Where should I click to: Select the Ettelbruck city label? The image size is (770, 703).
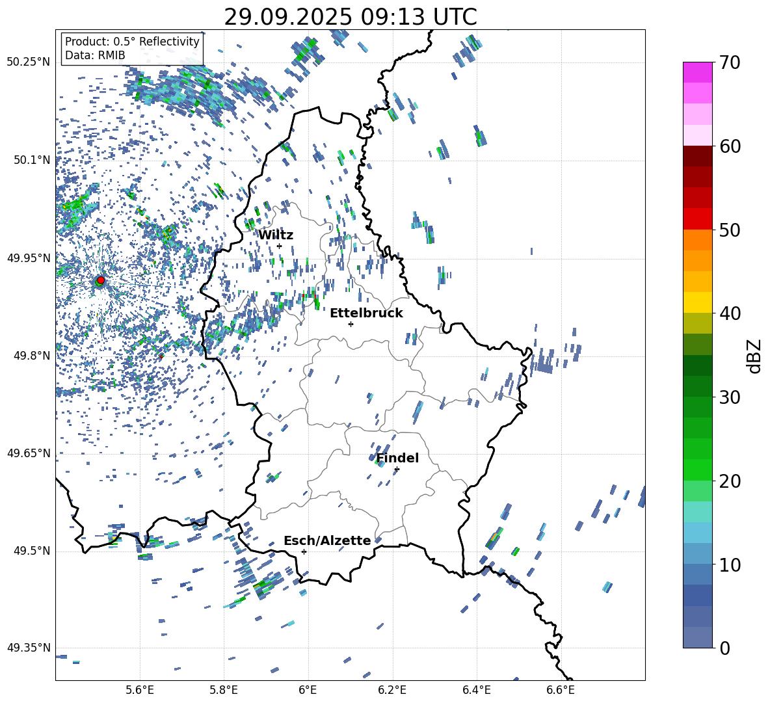[x=366, y=313]
